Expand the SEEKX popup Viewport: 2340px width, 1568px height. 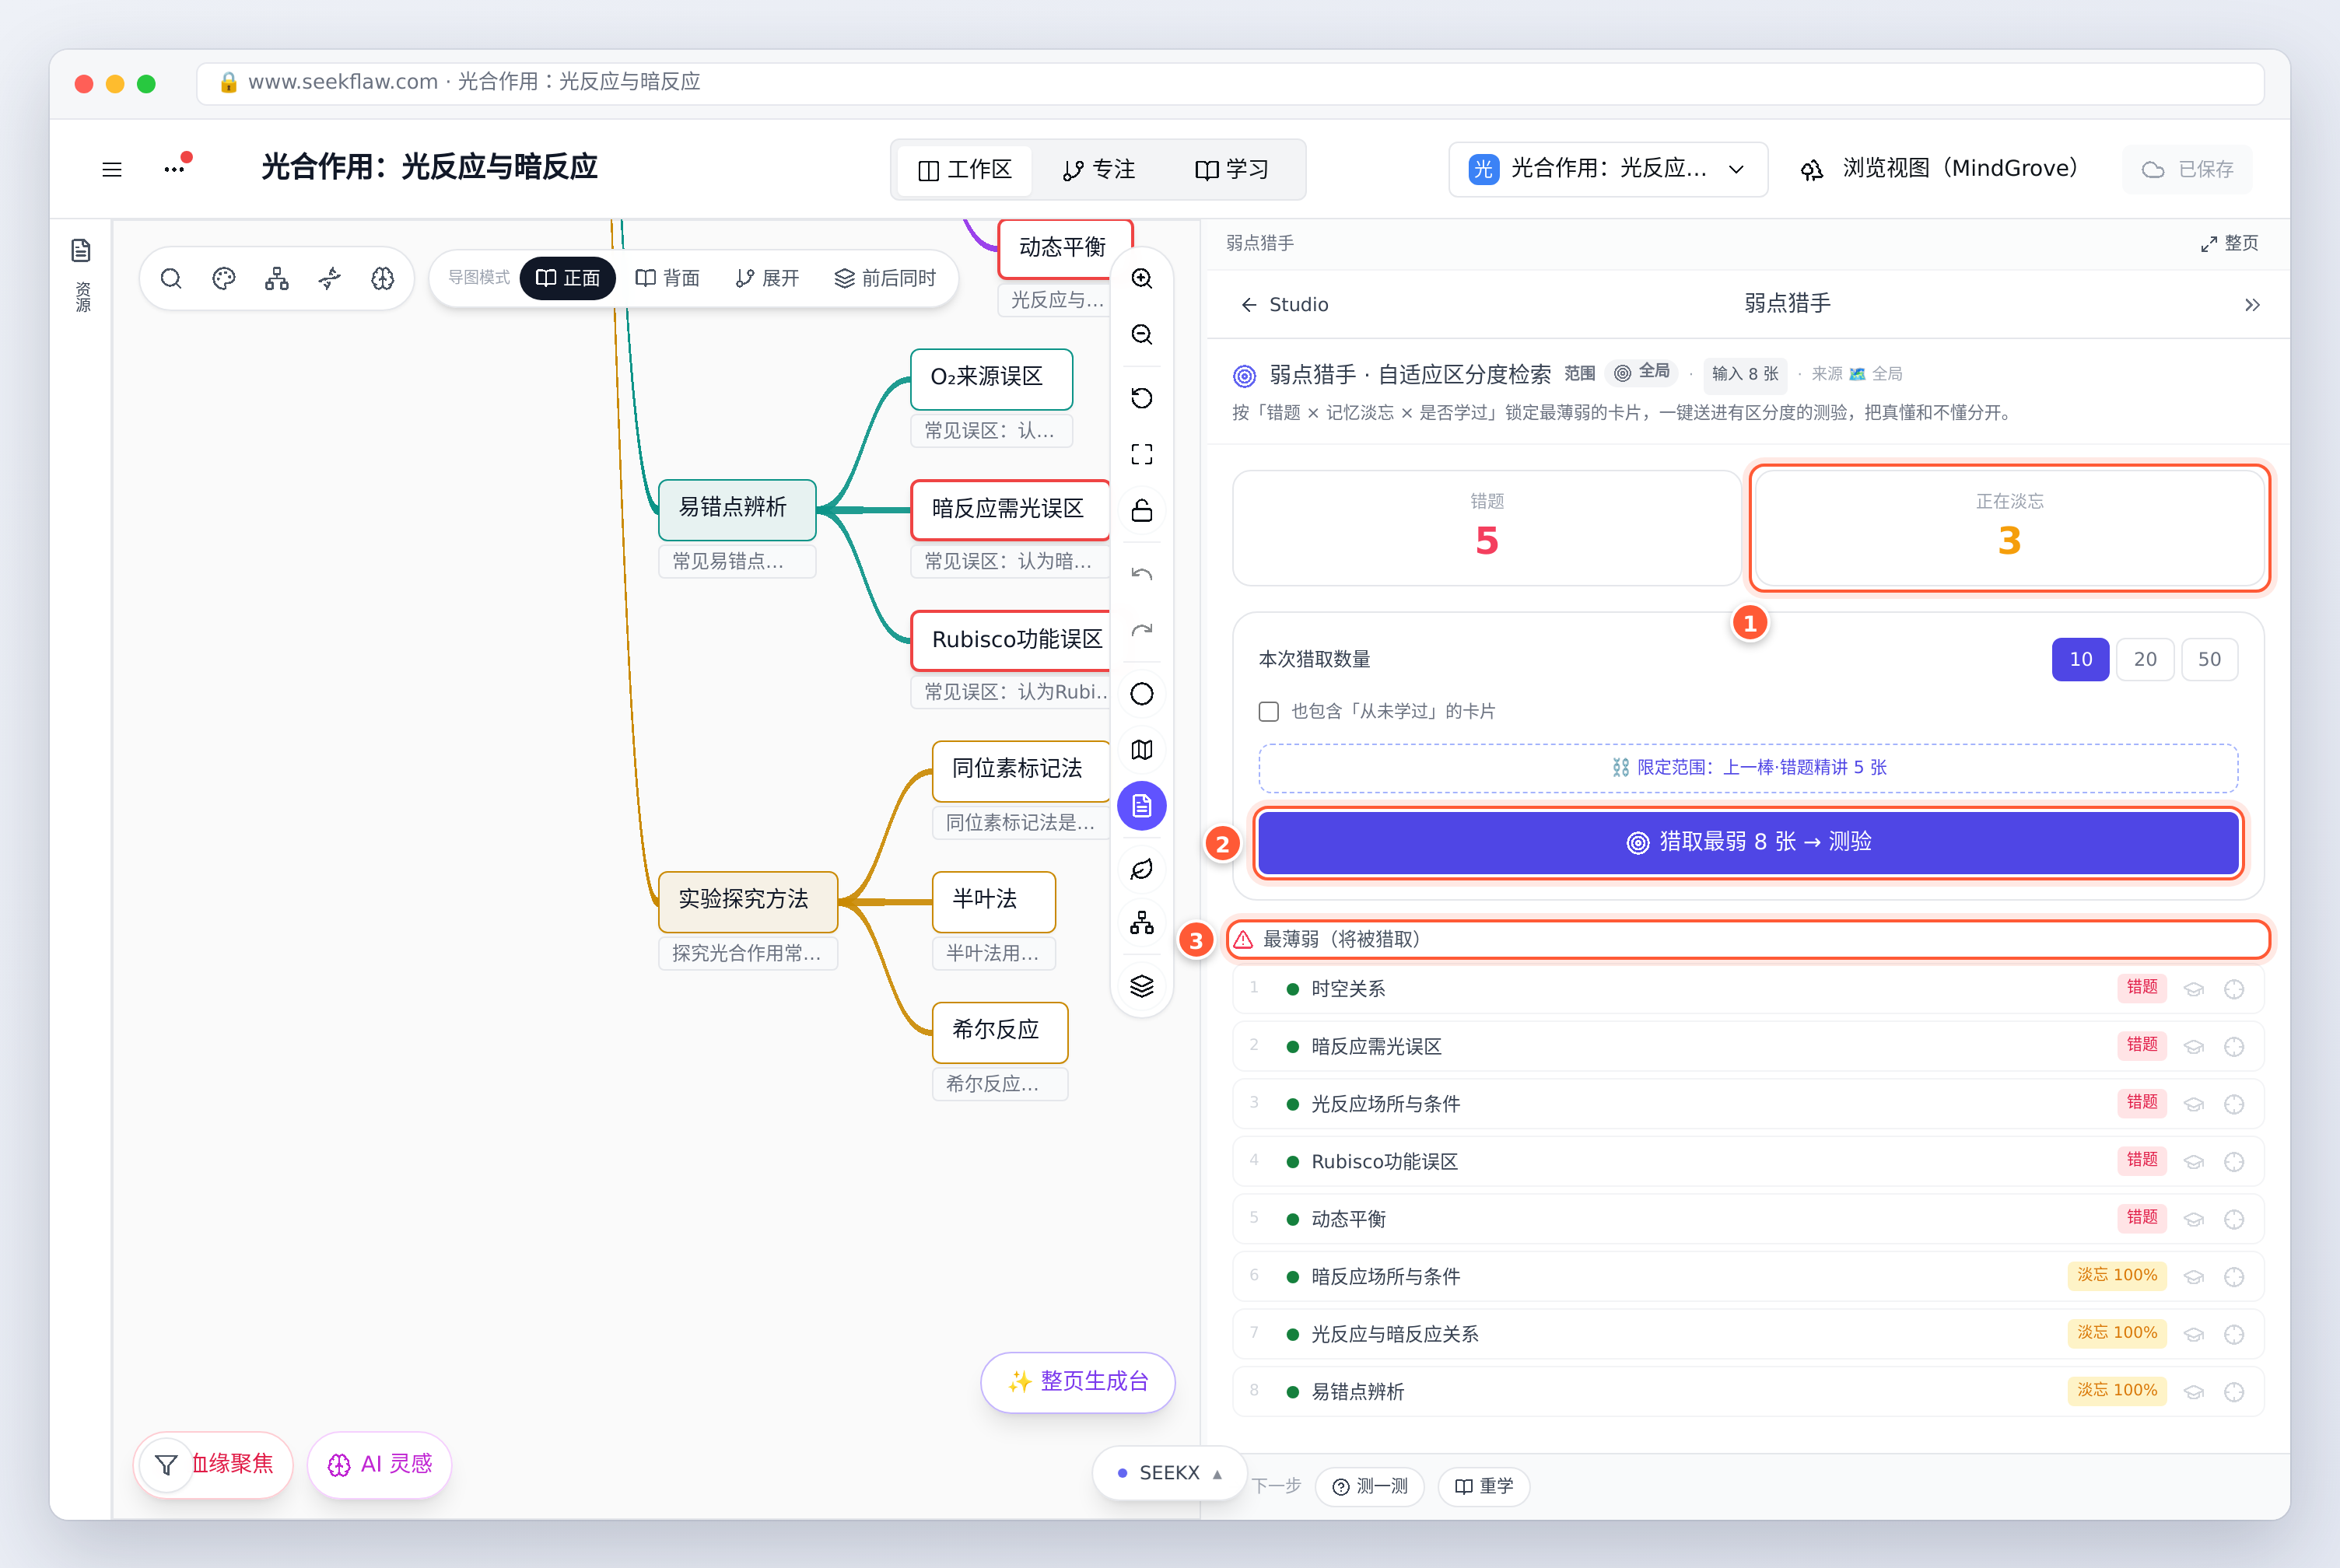pyautogui.click(x=1169, y=1473)
